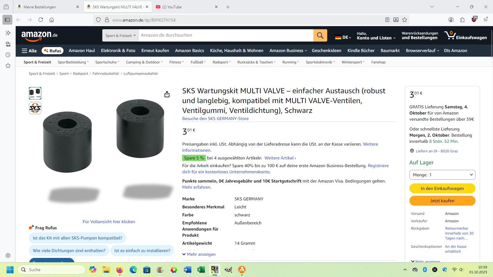The height and width of the screenshot is (277, 493).
Task: Add item via In den Einkaufswagen button
Action: 442,188
